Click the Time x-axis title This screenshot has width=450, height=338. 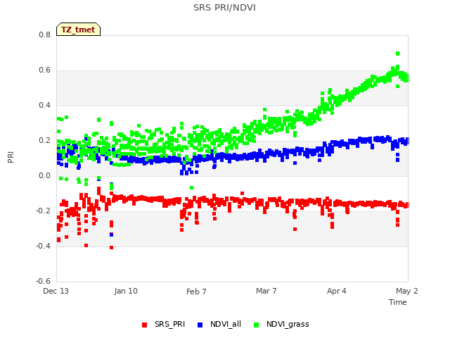pos(398,302)
